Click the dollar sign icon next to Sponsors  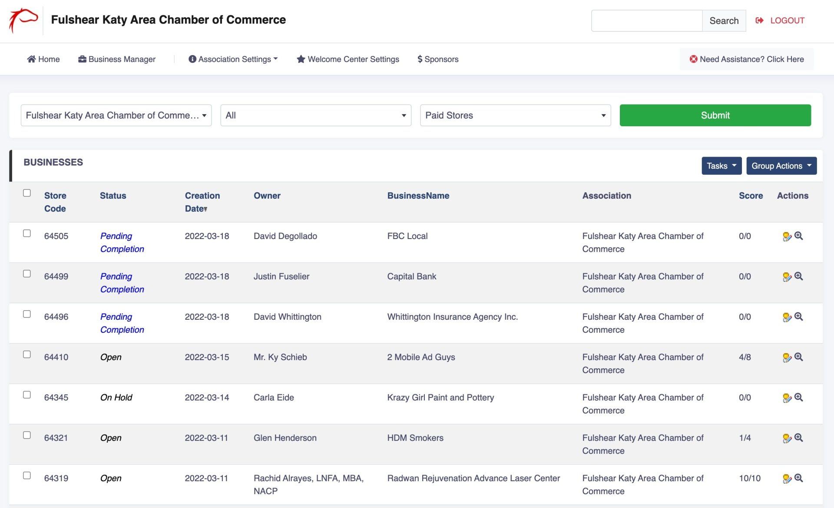click(420, 59)
